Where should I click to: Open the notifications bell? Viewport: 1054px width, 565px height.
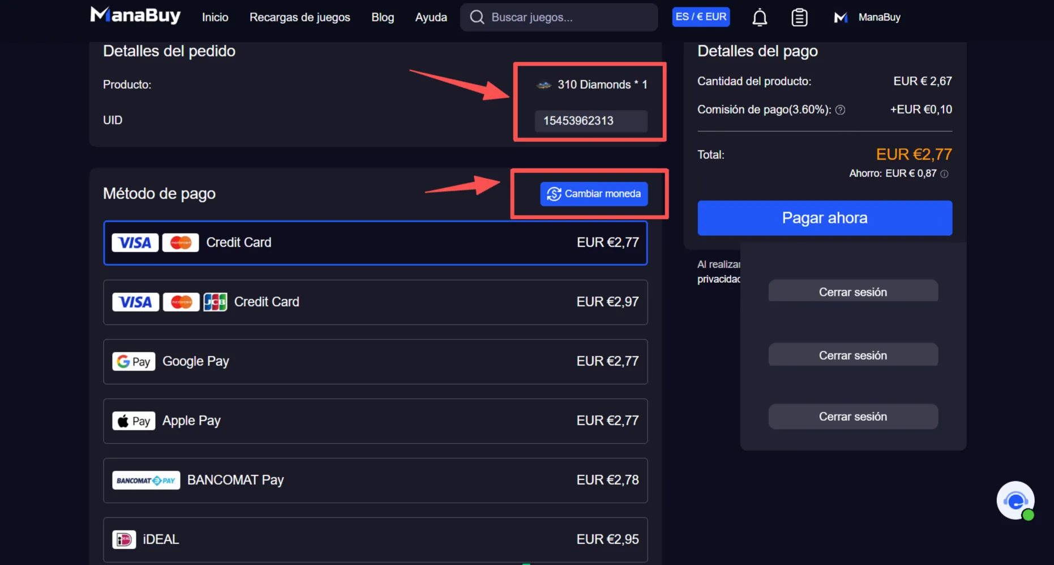[x=760, y=18]
